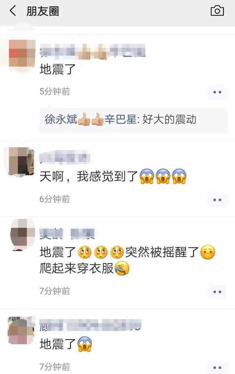Viewport: 235px width, 374px height.
Task: Open the commenter name 徐永斌 in the comment box
Action: (61, 120)
